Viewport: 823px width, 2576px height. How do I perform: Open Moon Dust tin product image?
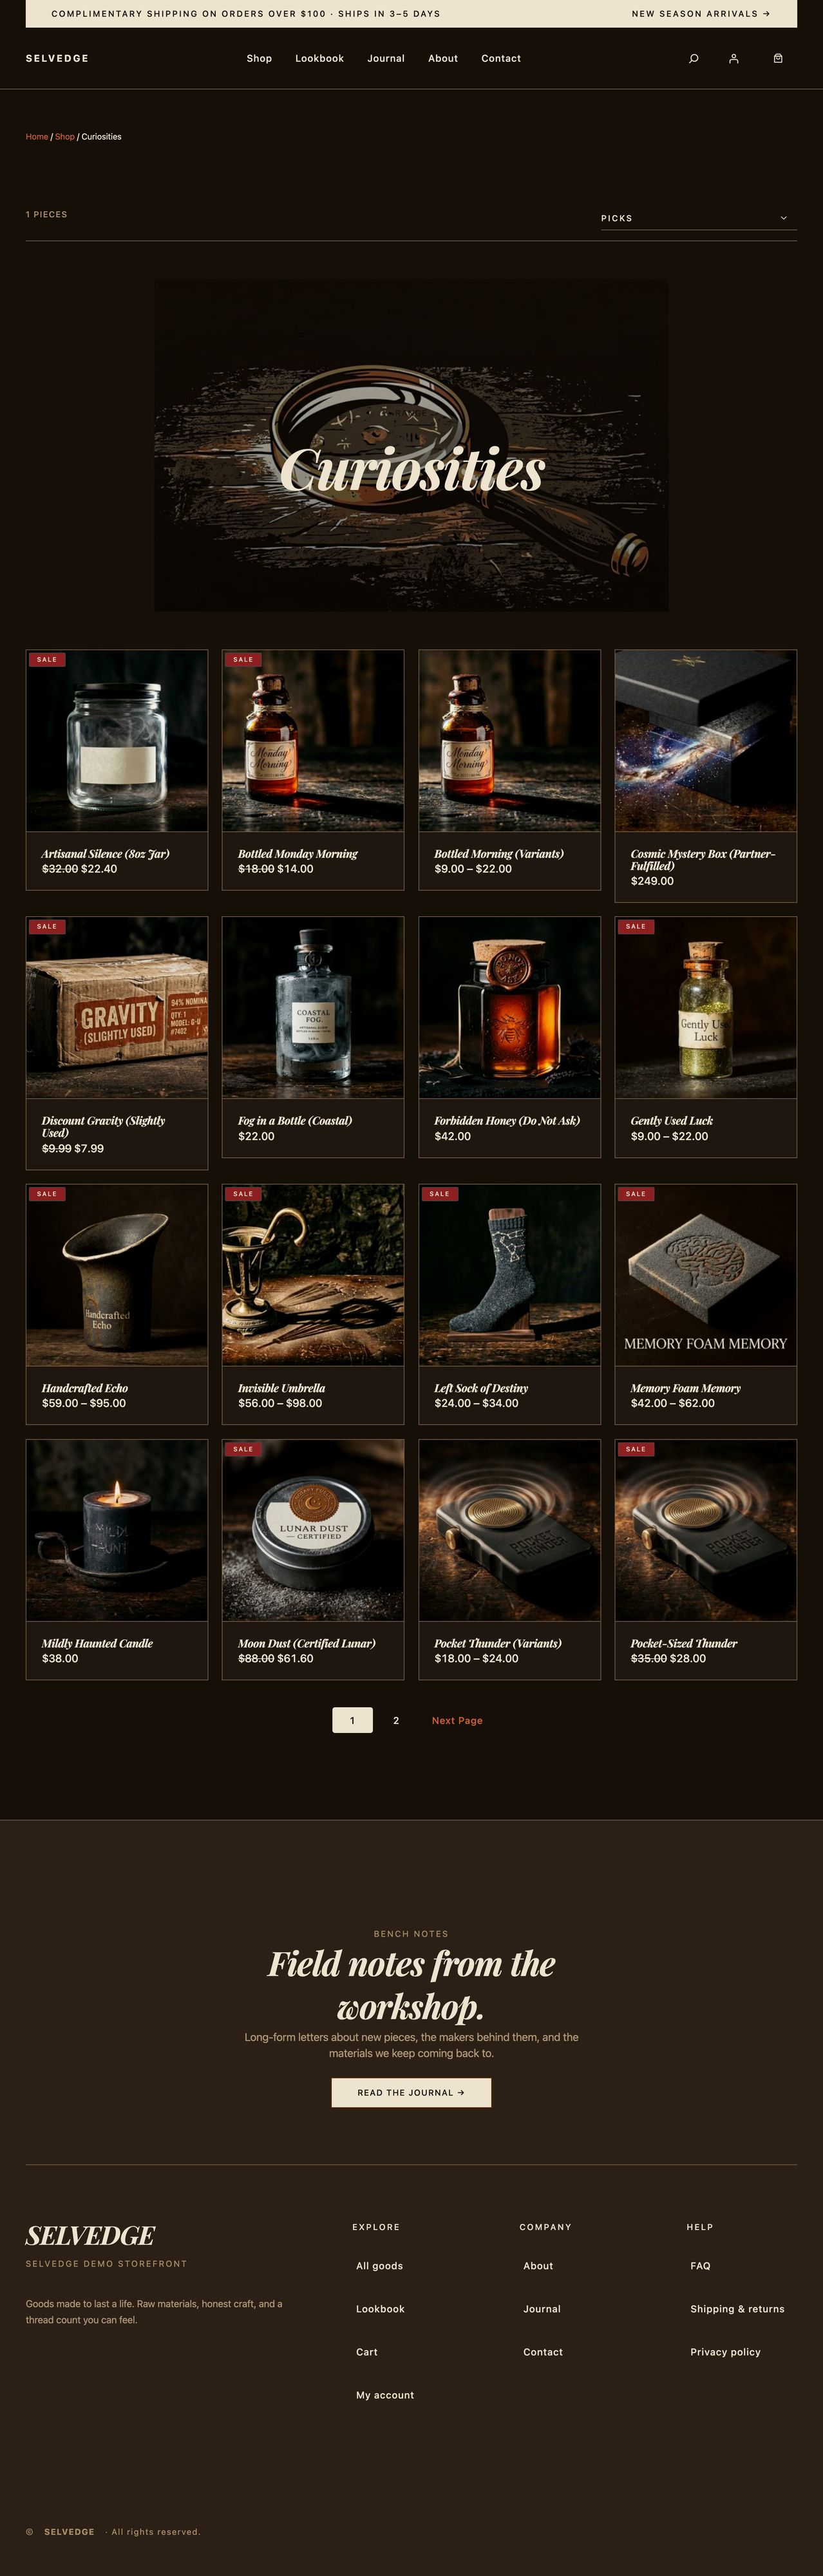point(313,1530)
